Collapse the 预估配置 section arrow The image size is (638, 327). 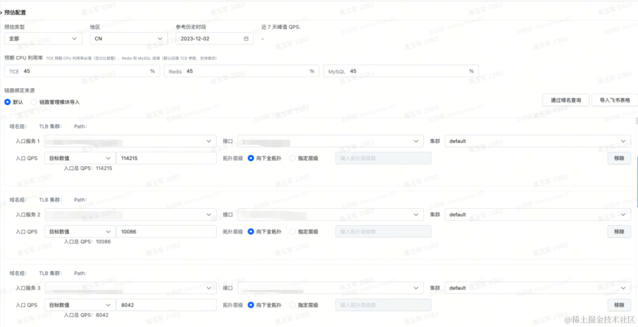(x=1, y=12)
